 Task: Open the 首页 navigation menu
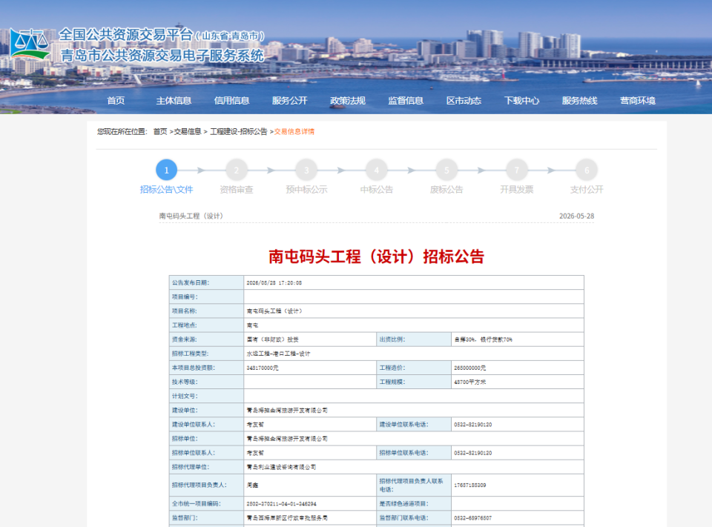pos(116,101)
